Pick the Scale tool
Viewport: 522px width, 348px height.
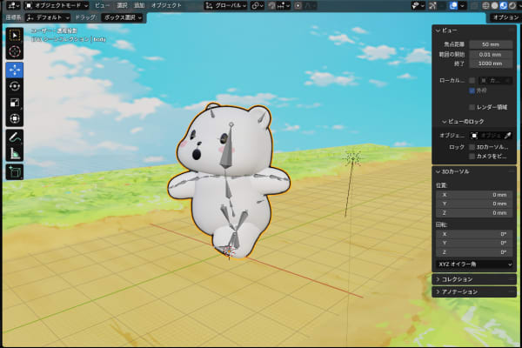[15, 103]
